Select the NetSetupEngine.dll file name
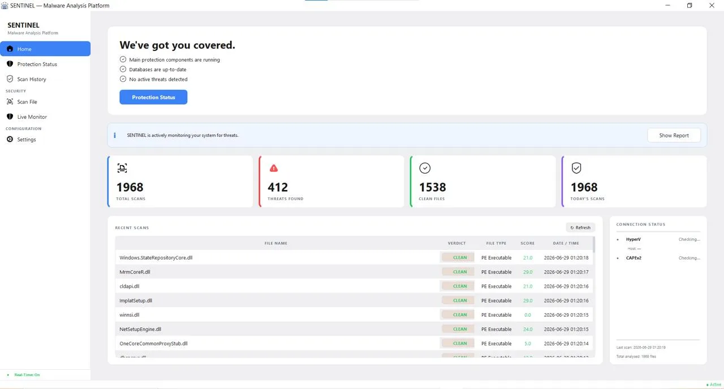724x389 pixels. (x=140, y=329)
